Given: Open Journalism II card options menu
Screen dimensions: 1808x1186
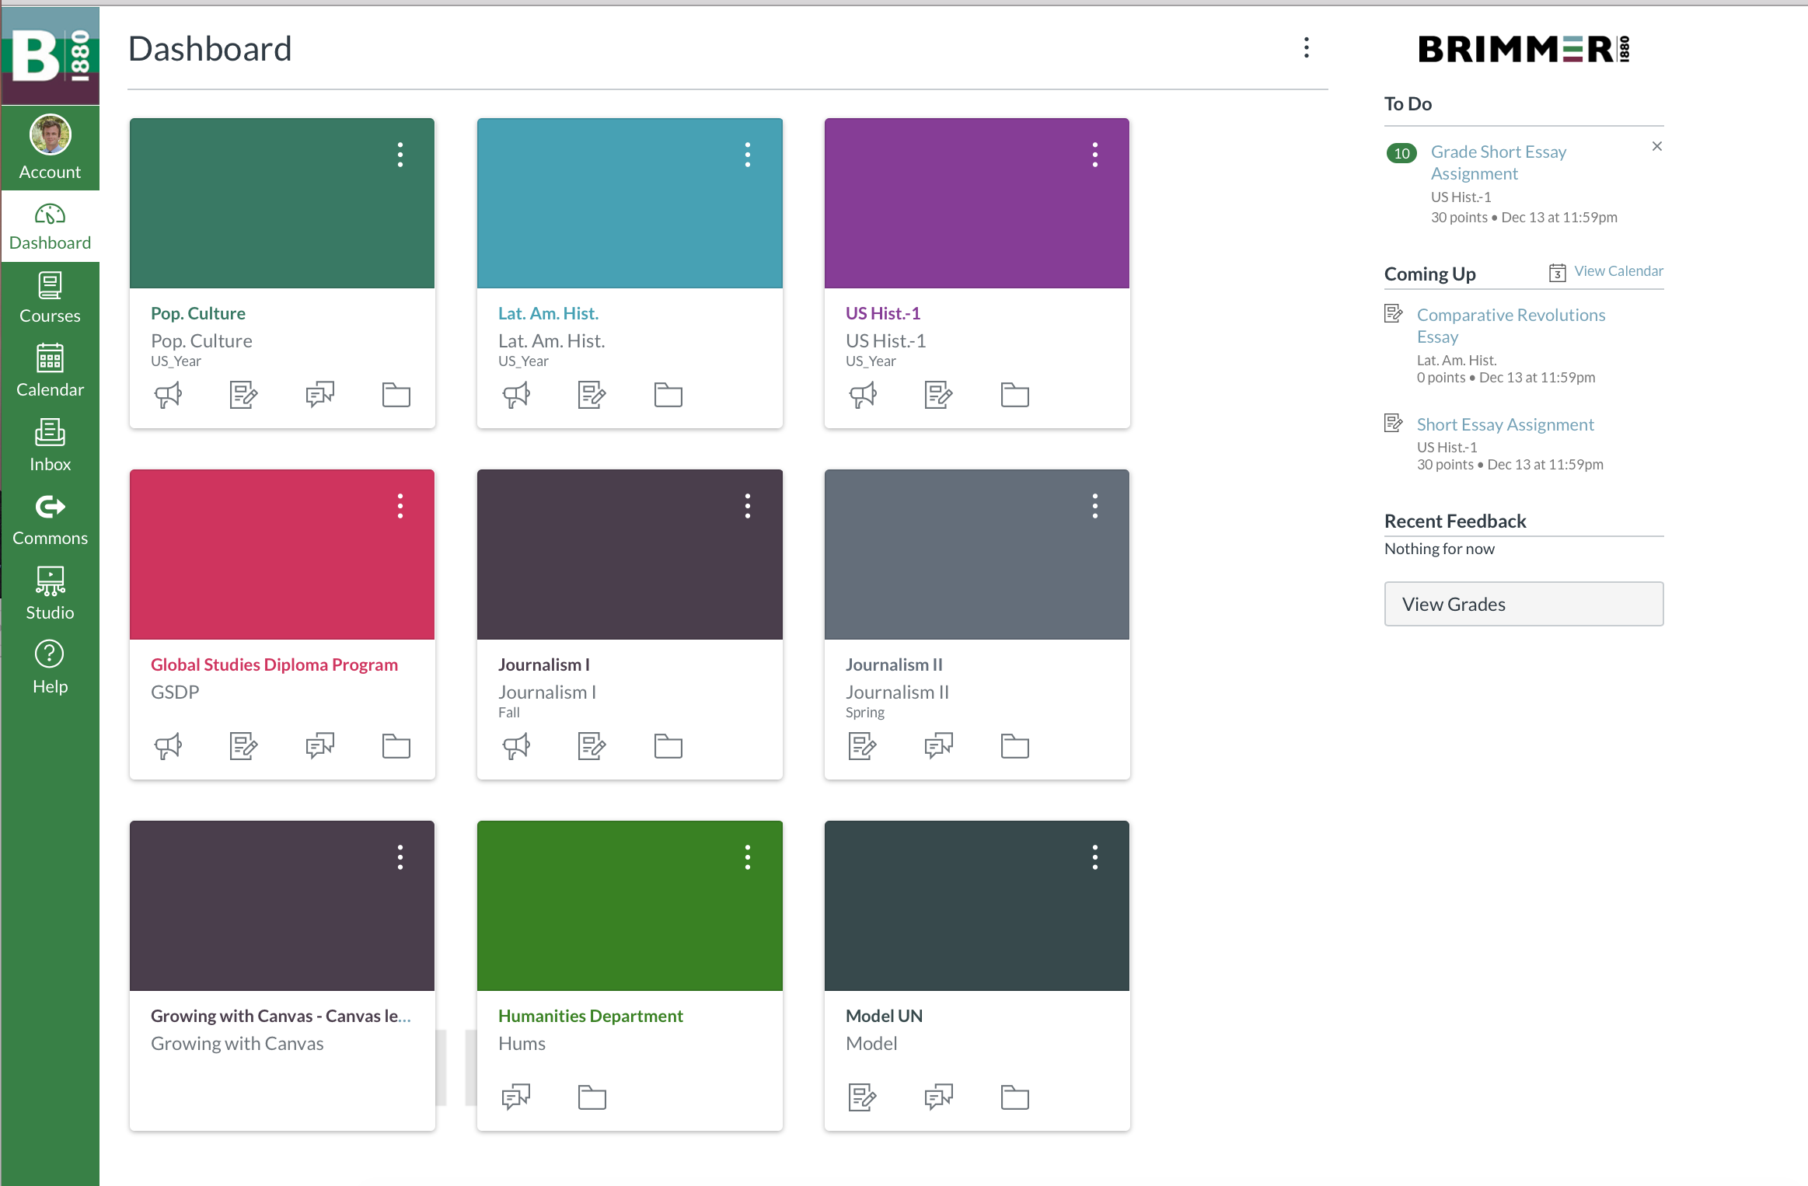Looking at the screenshot, I should (1095, 506).
